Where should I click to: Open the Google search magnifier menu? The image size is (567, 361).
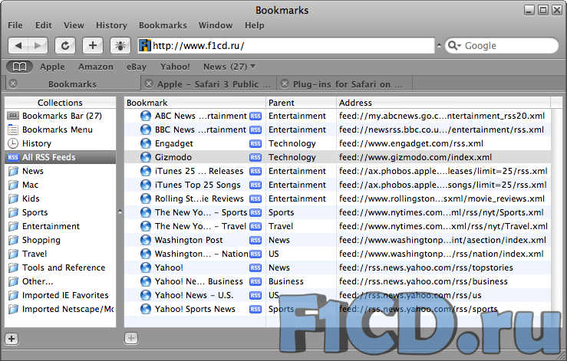point(454,45)
